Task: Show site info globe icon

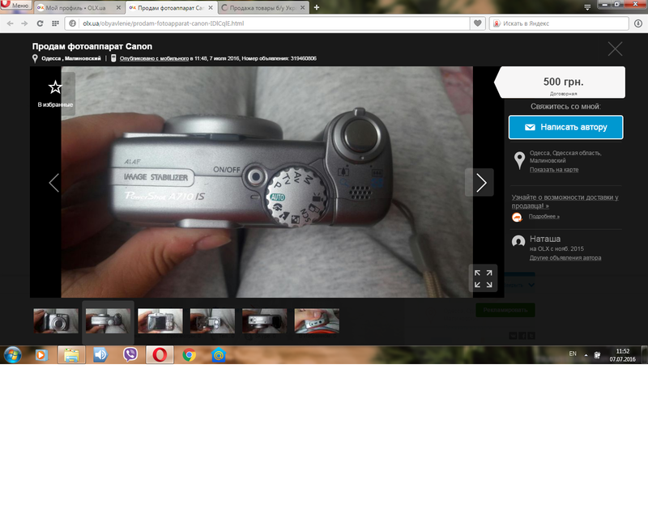Action: pos(73,23)
